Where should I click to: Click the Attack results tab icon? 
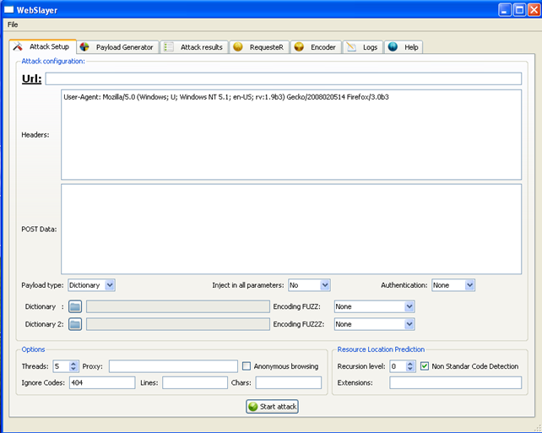coord(169,47)
